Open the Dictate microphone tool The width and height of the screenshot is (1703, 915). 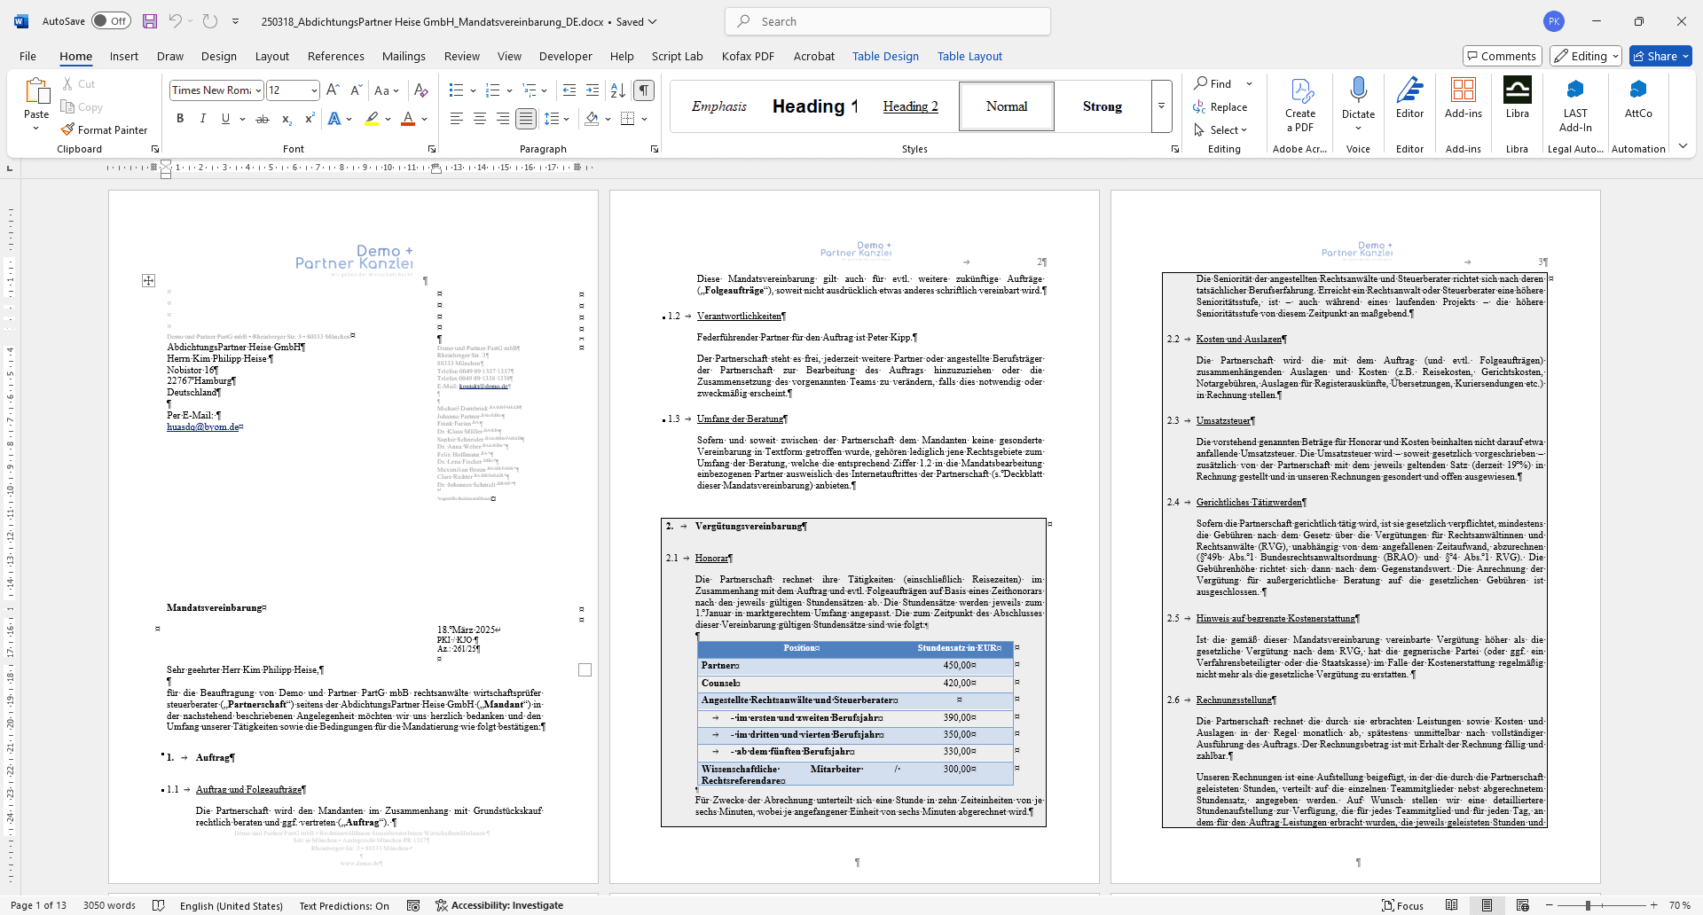click(1358, 90)
